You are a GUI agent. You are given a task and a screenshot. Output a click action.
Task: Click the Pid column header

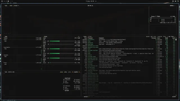point(85,38)
